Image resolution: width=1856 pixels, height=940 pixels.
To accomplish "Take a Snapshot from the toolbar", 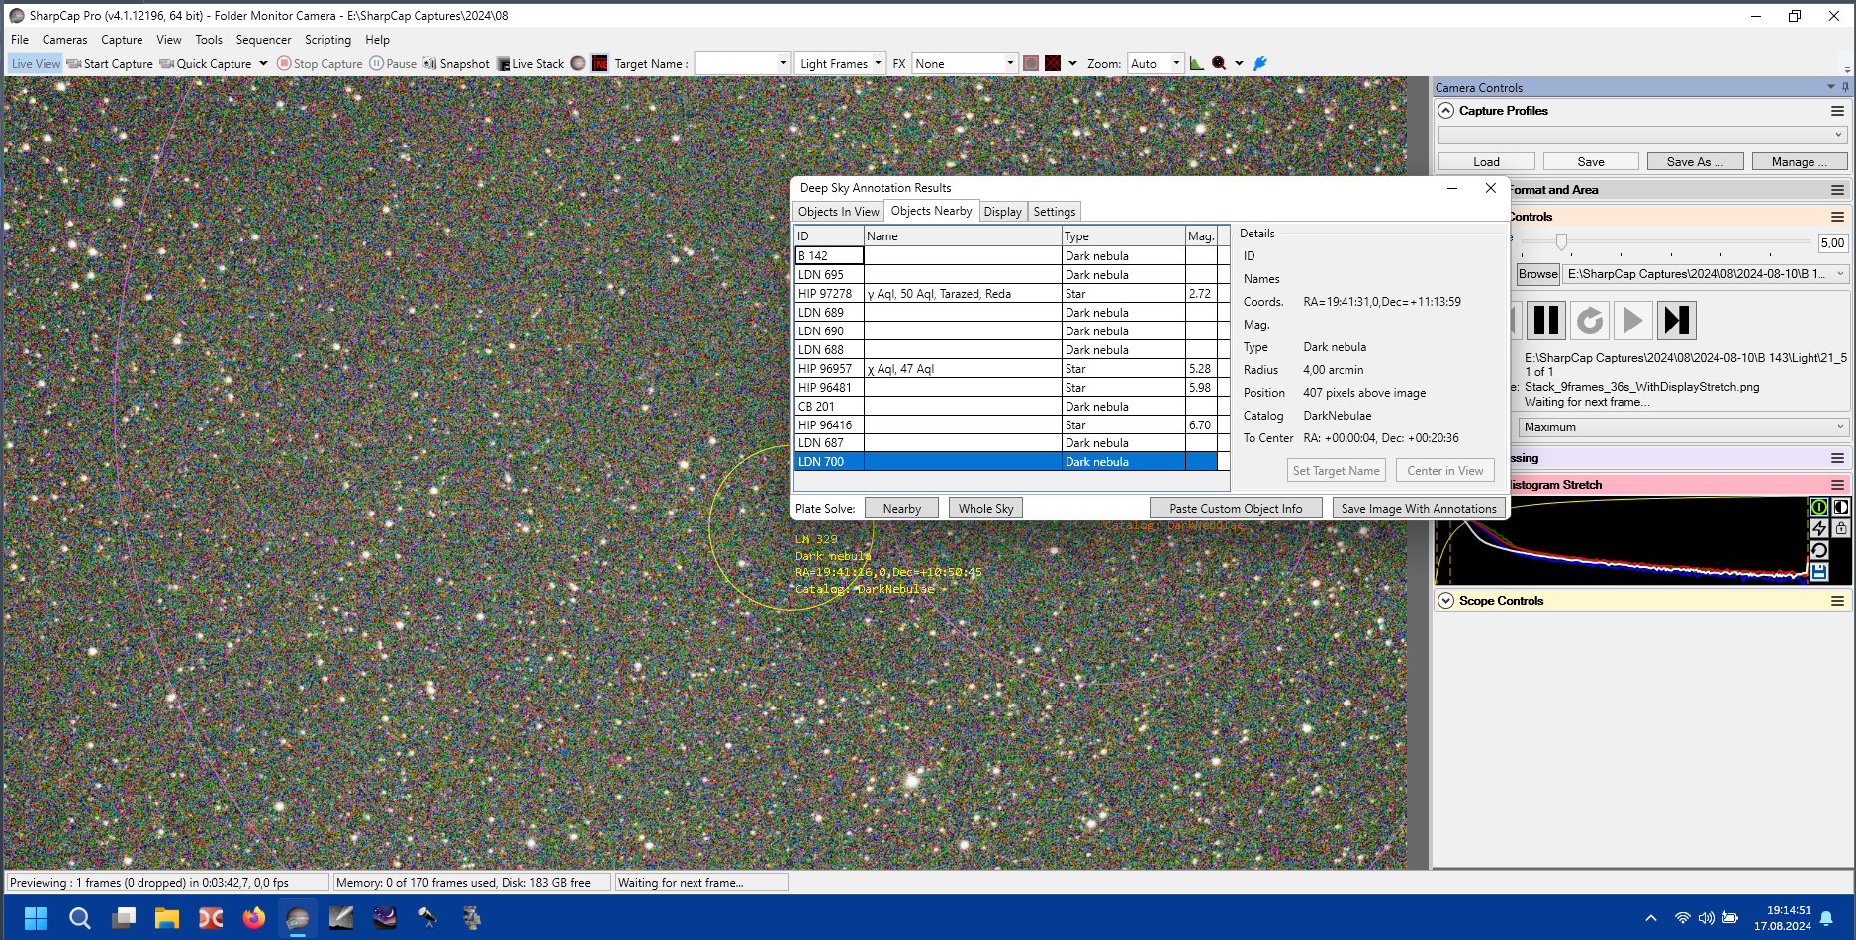I will (x=456, y=64).
